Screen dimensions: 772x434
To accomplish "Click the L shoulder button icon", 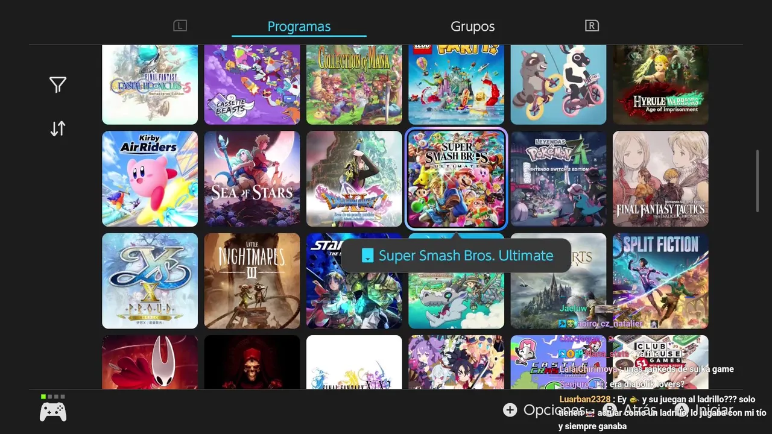I will click(x=180, y=25).
